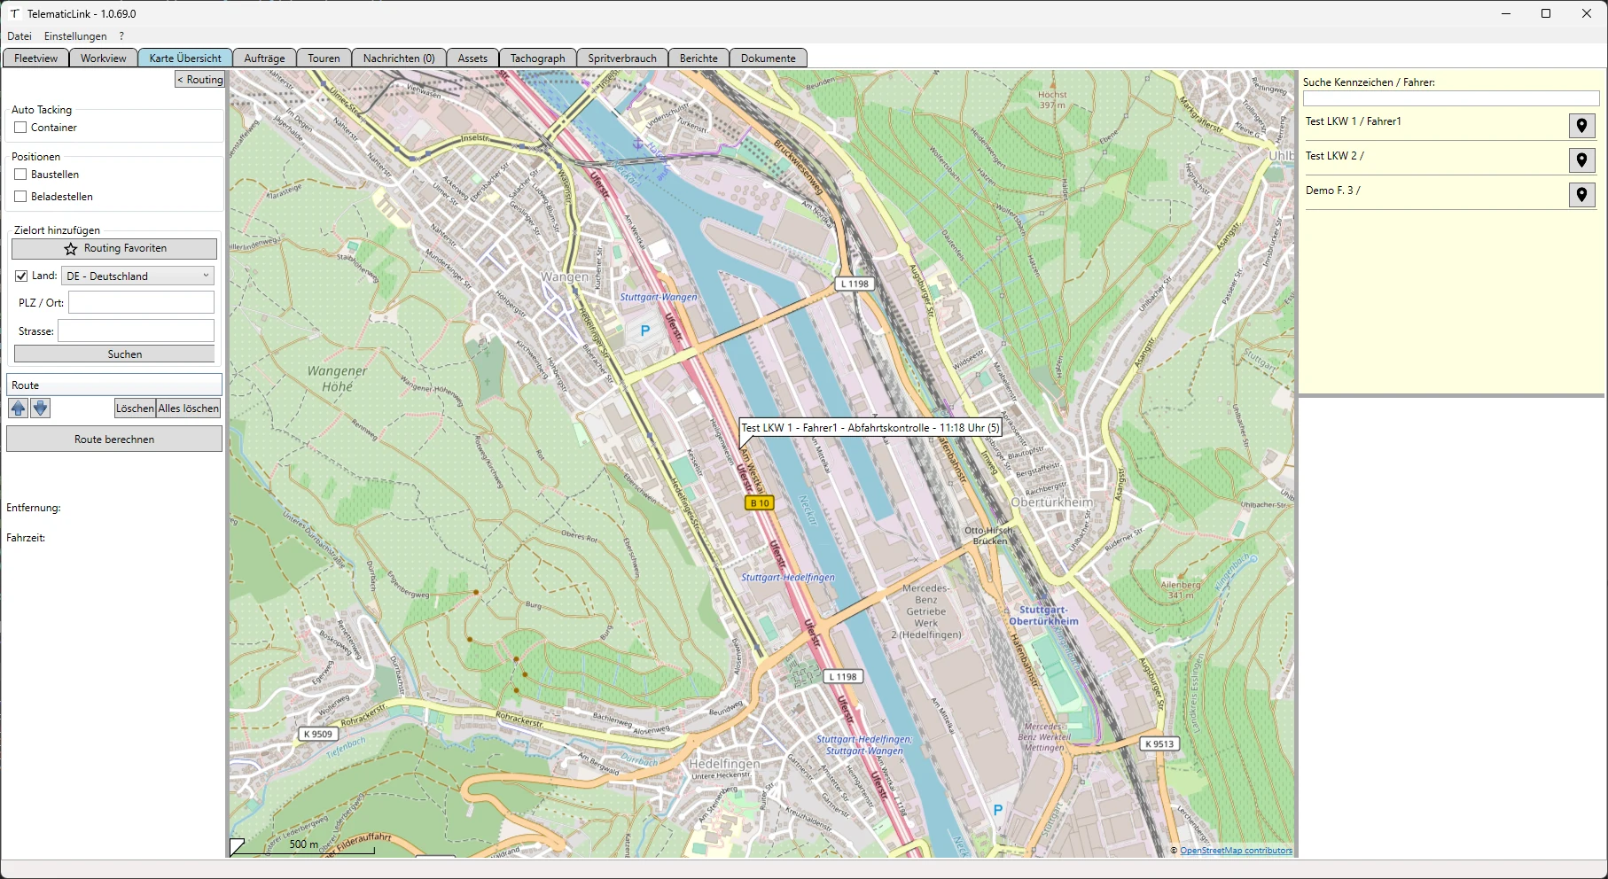Select the Test LKW 2 / row
Viewport: 1608px width, 879px height.
[x=1450, y=160]
